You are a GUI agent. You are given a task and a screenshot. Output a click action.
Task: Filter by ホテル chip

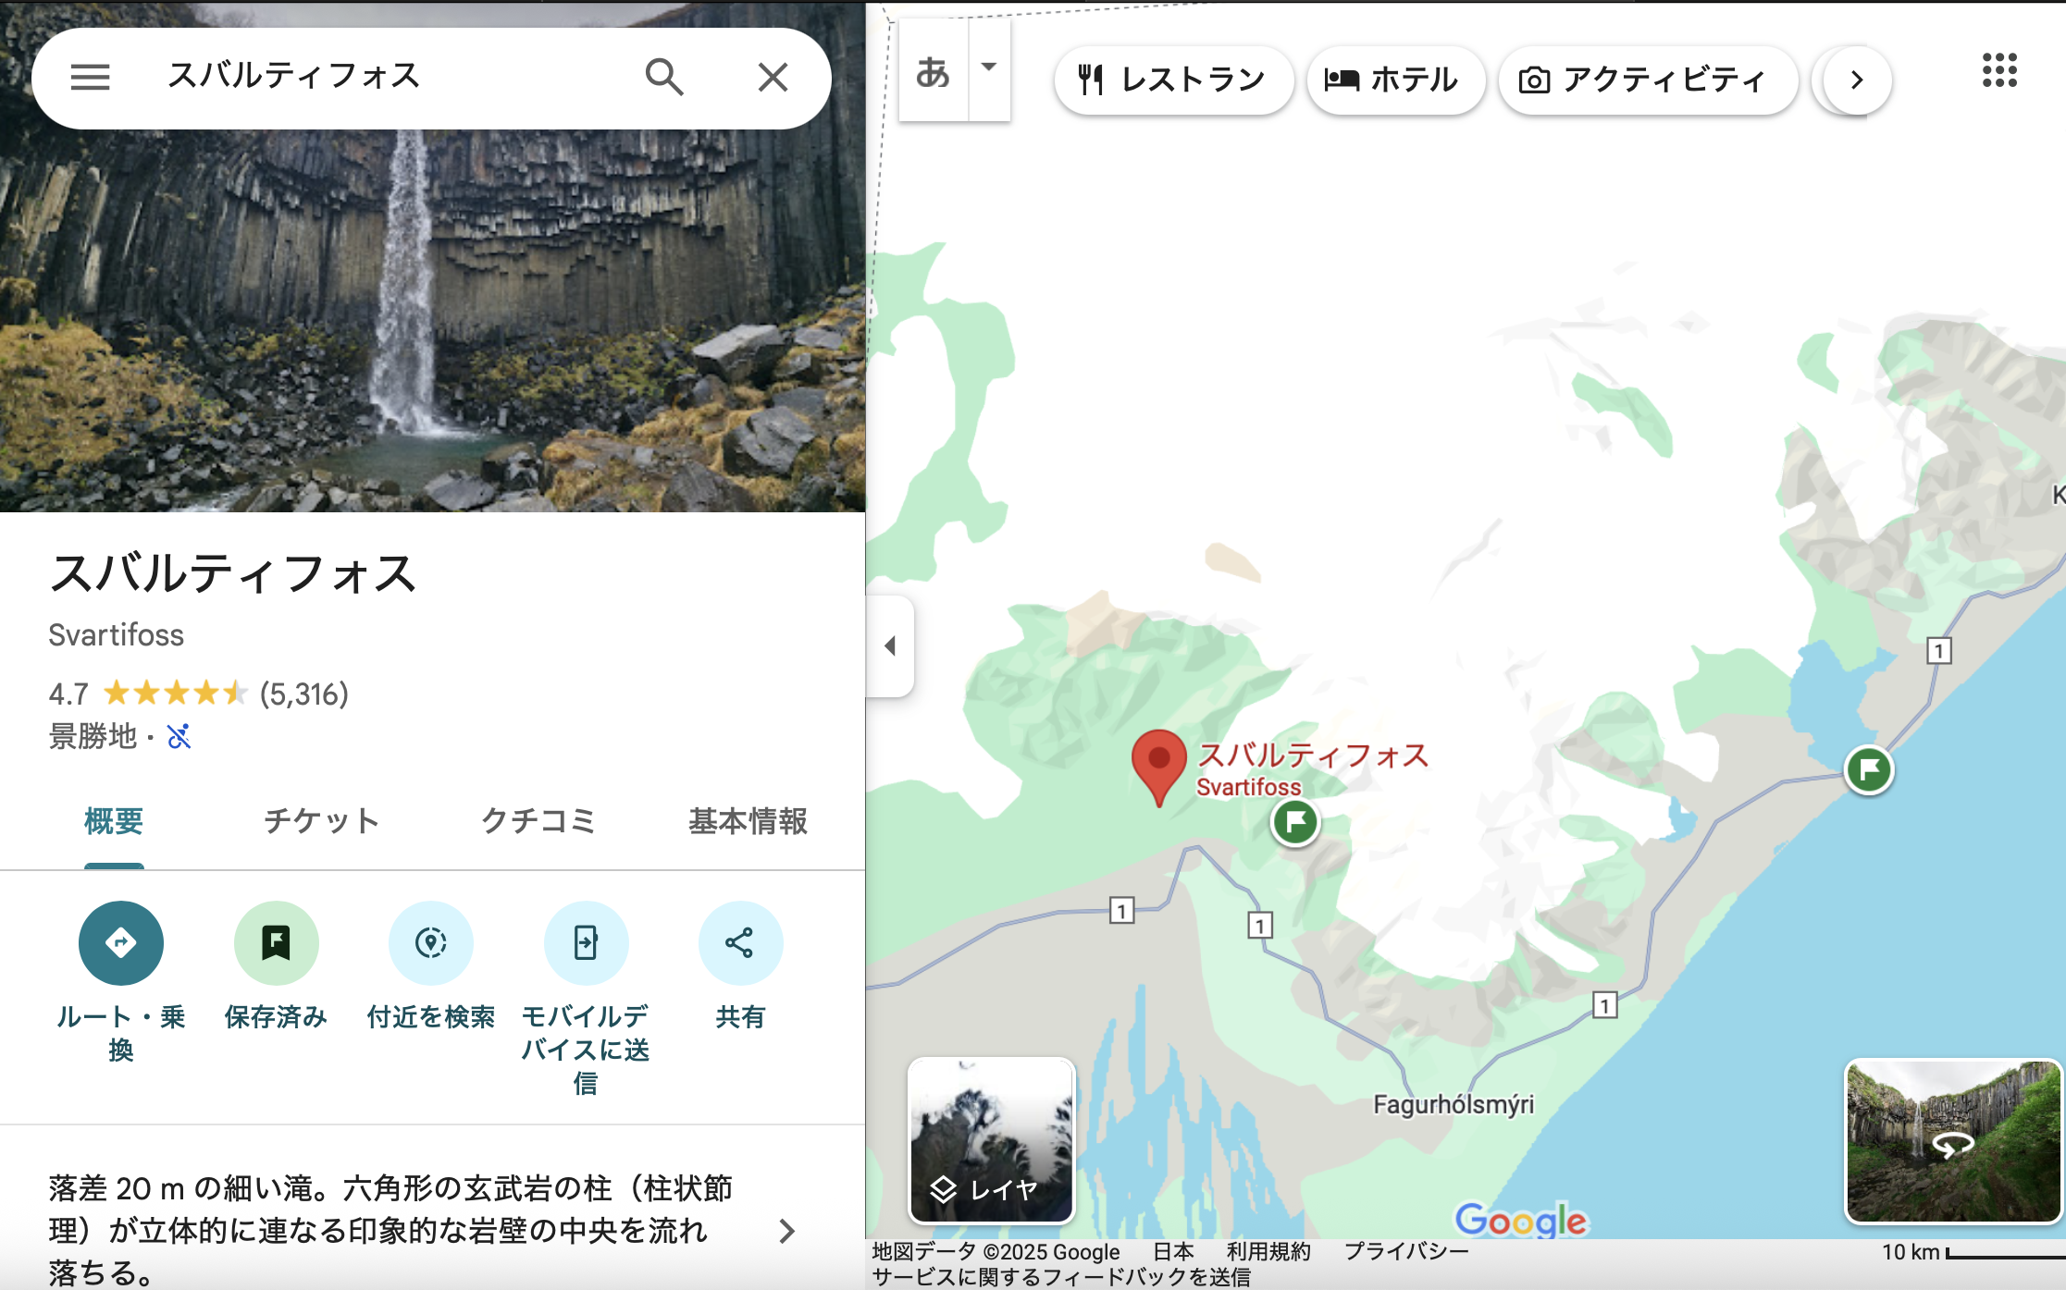click(1392, 80)
